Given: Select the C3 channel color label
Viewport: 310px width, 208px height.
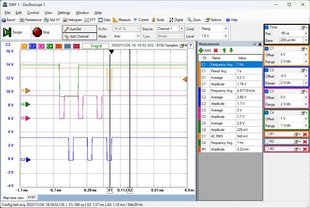Looking at the screenshot, I should coord(41,46).
